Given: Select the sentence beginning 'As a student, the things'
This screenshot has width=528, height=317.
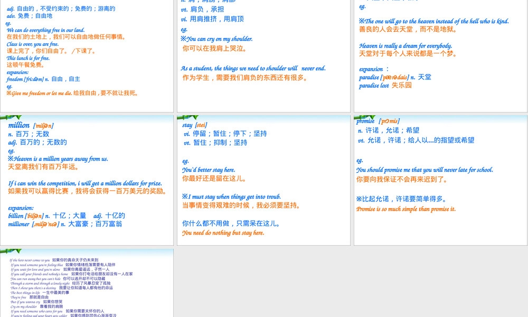Looking at the screenshot, I should coord(253,68).
